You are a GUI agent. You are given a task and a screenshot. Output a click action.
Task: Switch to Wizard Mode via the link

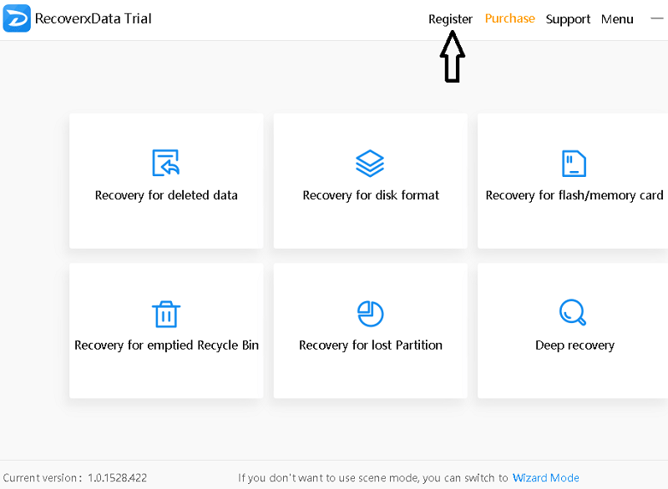pyautogui.click(x=545, y=478)
